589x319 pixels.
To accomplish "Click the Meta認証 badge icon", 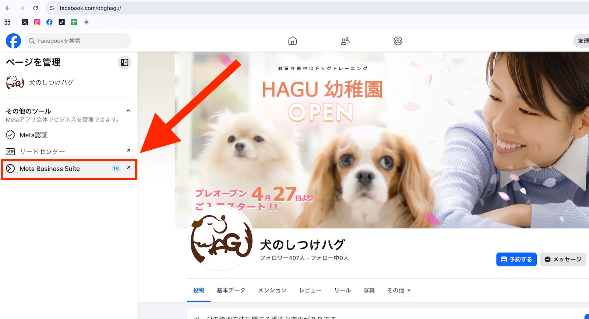I will tap(10, 135).
